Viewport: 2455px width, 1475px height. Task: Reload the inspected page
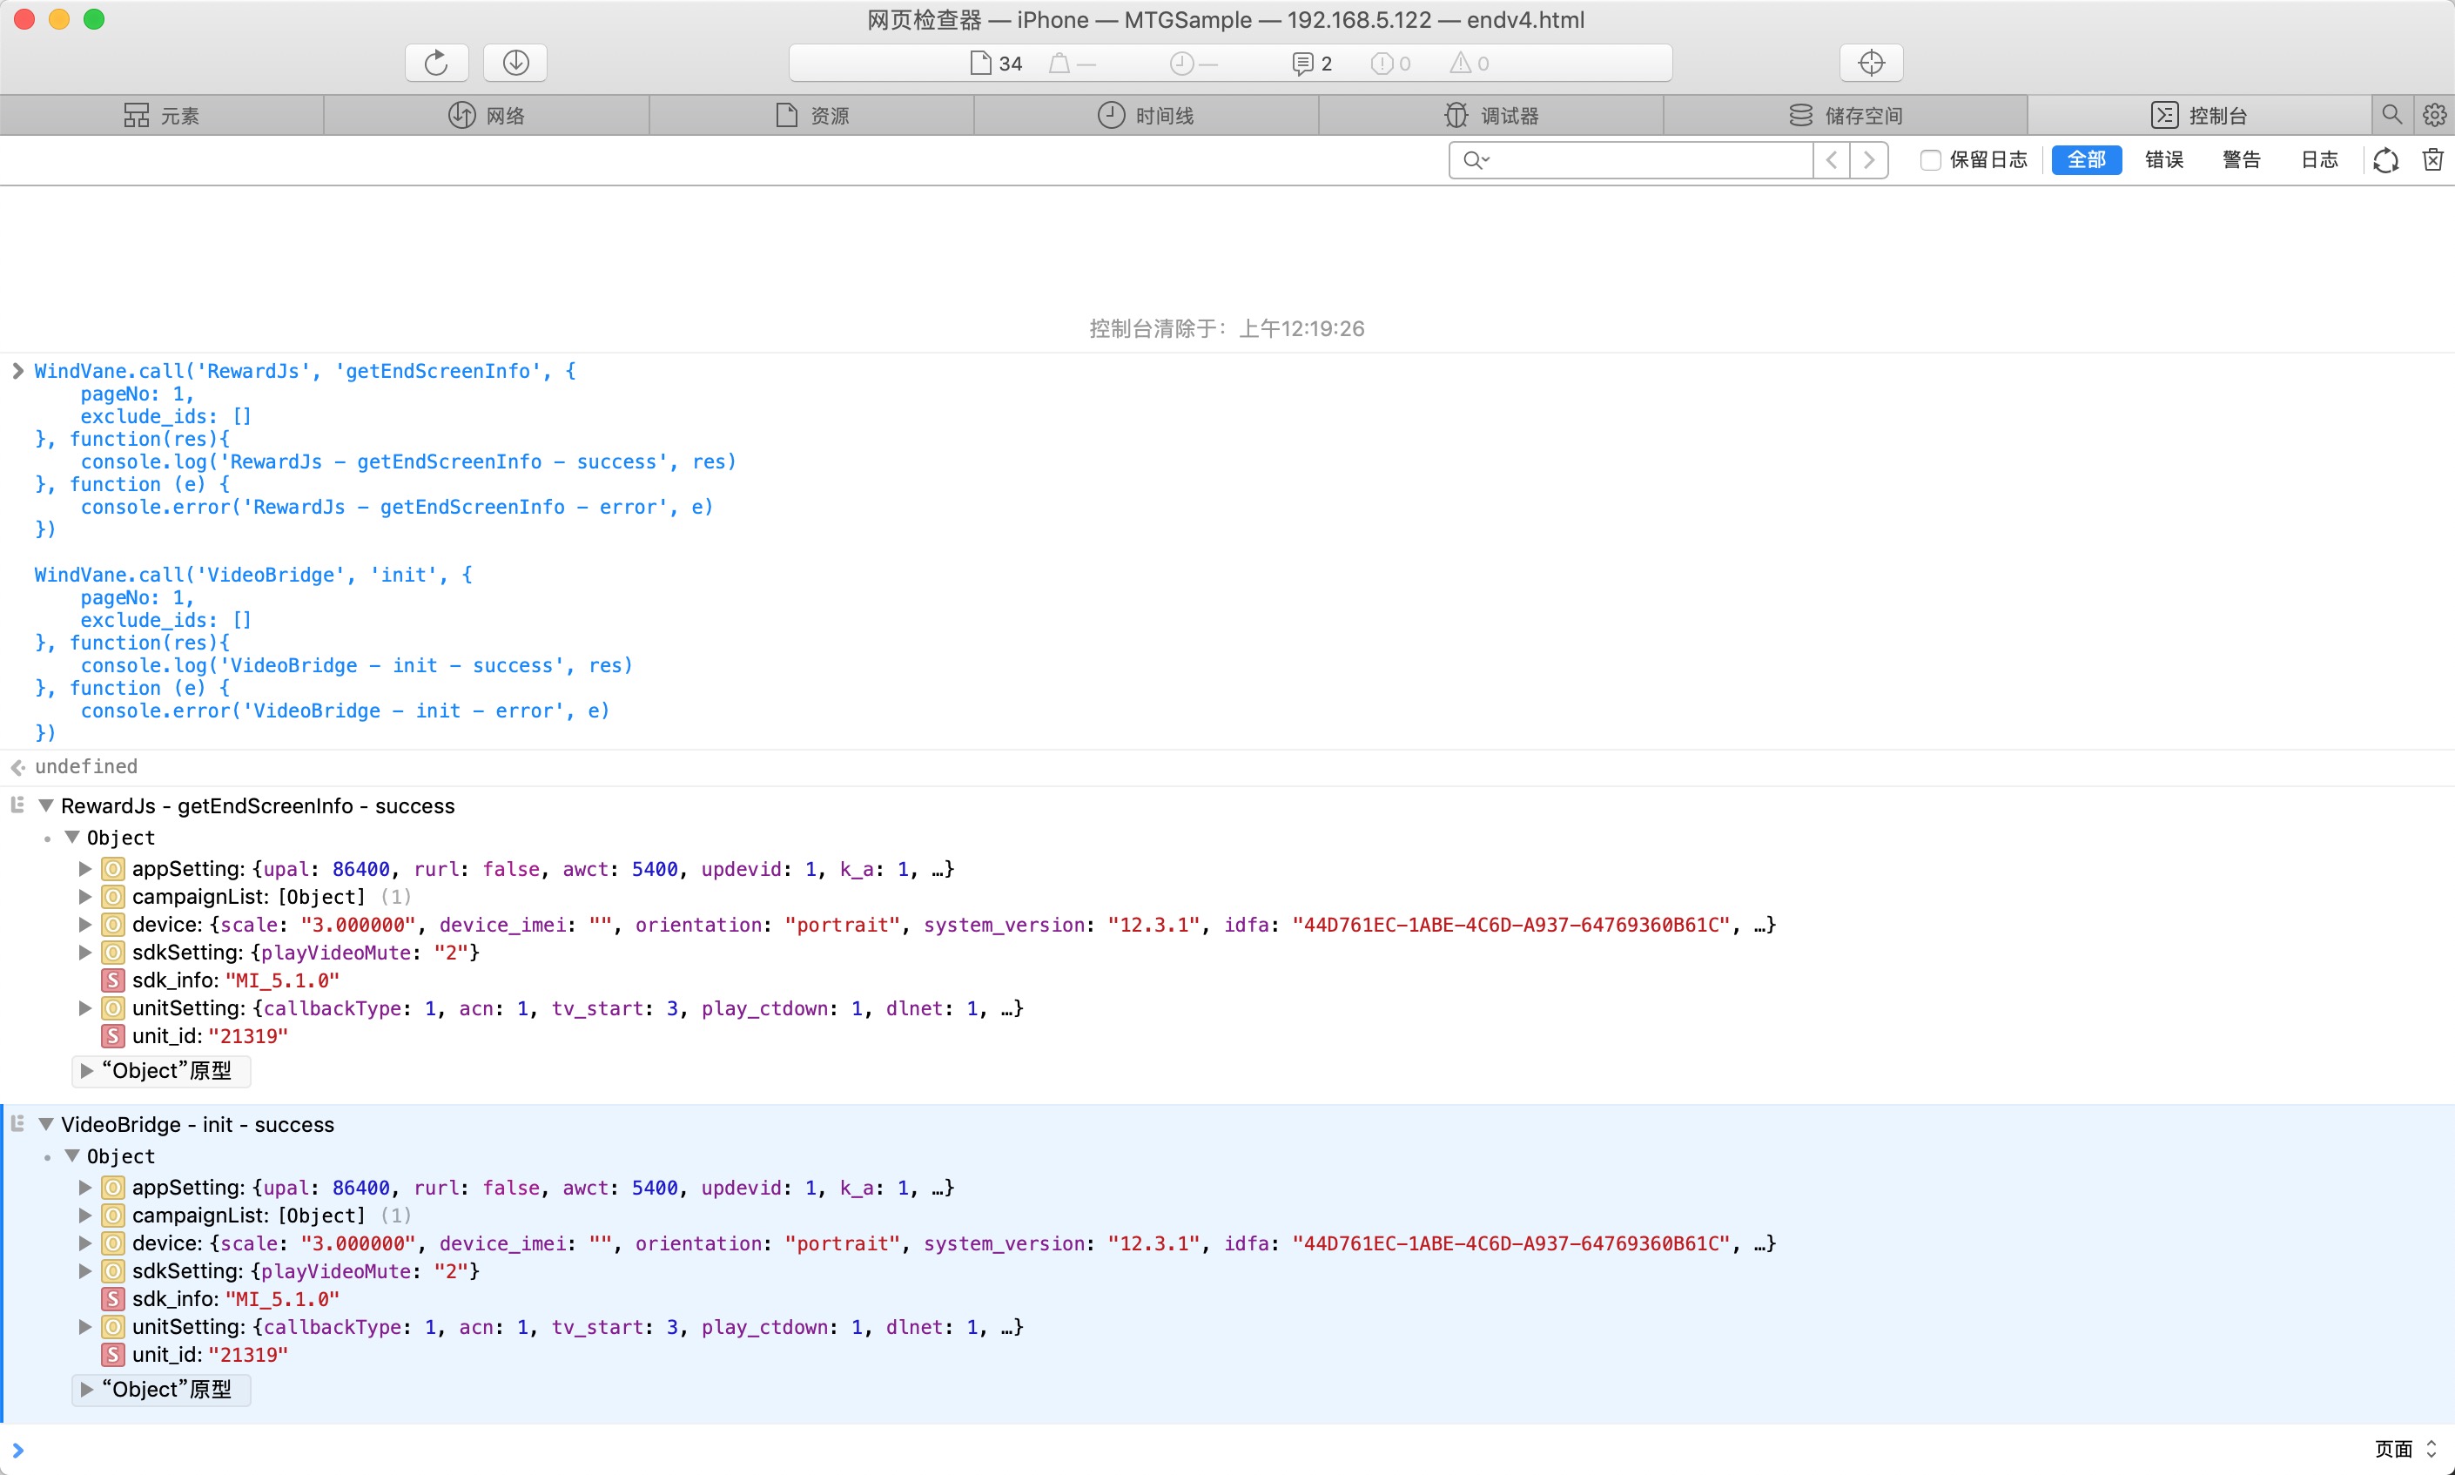point(436,63)
